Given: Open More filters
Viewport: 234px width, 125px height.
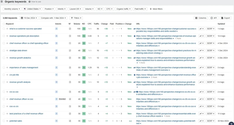Looking at the screenshot, I should 156,9.
